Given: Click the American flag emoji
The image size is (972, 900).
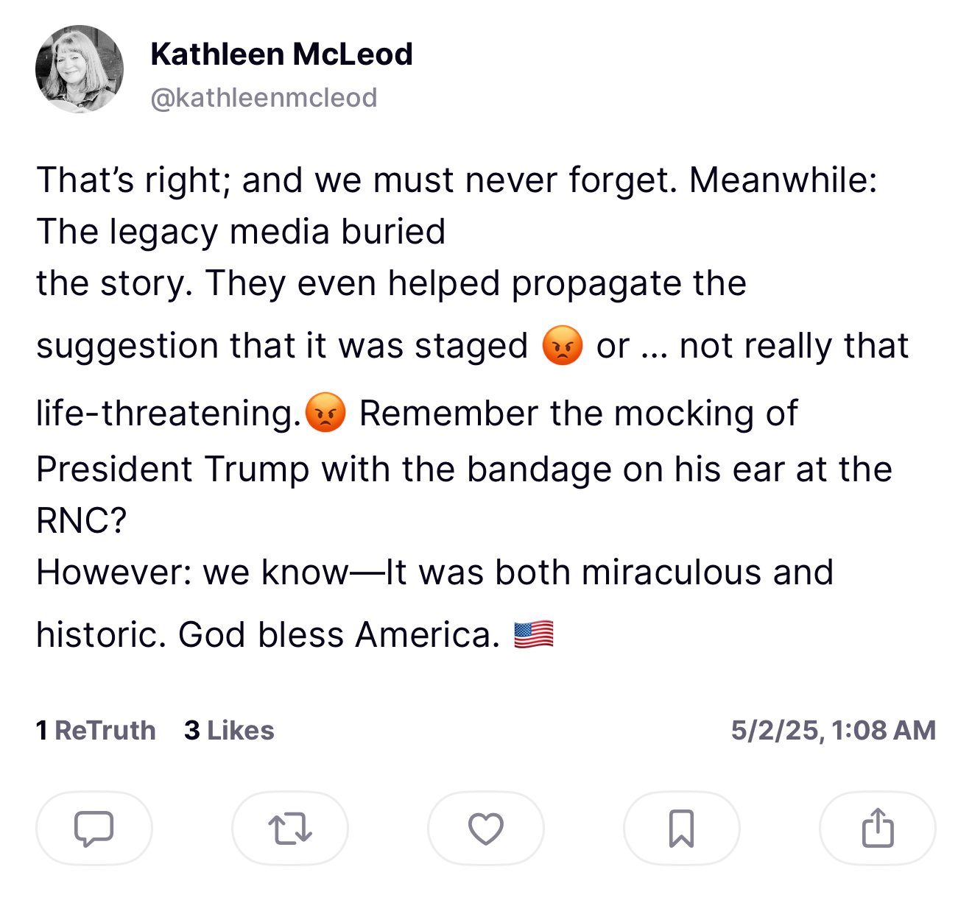Looking at the screenshot, I should (533, 634).
